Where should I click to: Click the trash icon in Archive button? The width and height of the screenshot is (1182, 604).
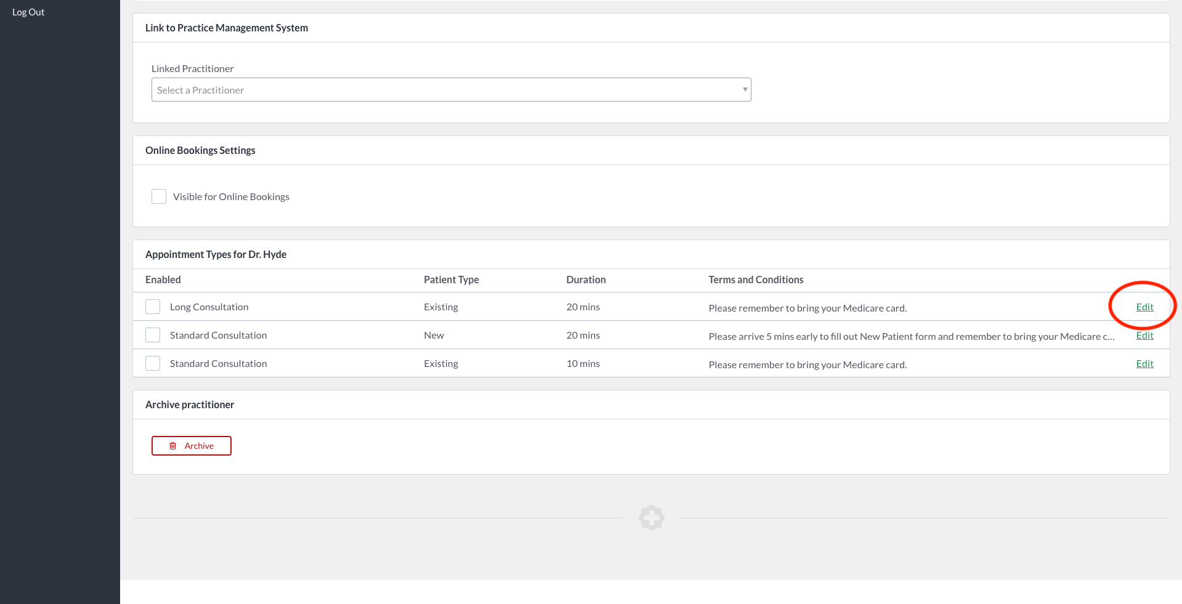(173, 446)
